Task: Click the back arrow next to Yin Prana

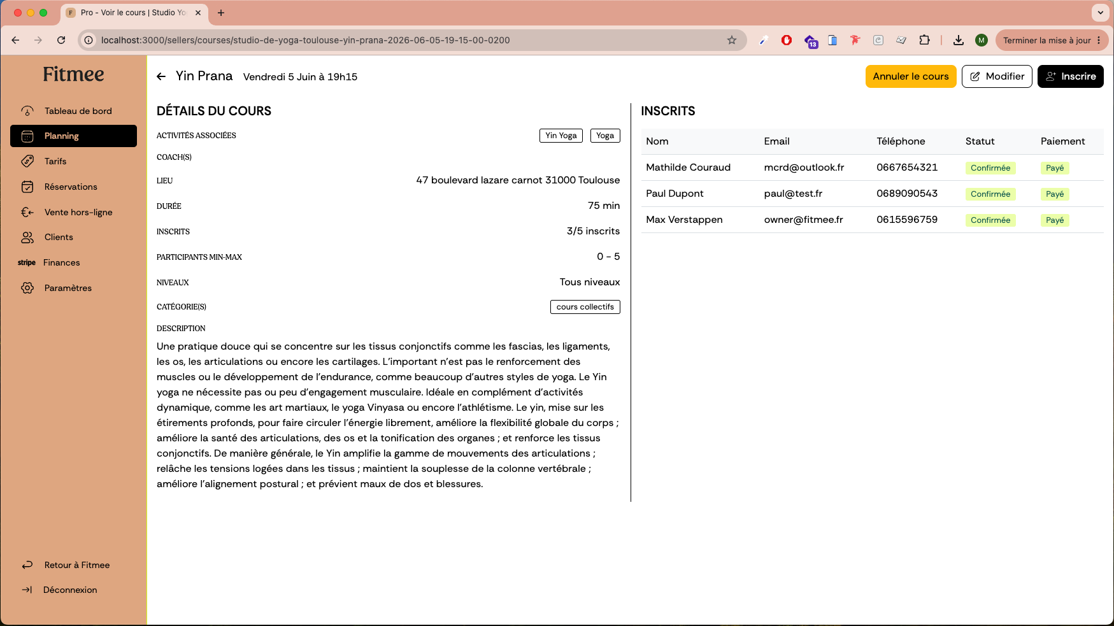Action: 161,76
